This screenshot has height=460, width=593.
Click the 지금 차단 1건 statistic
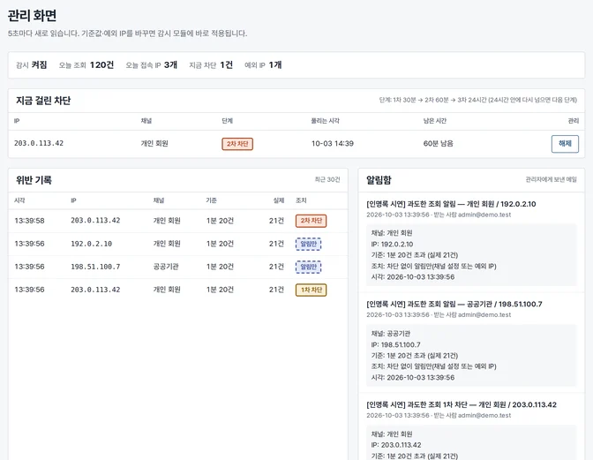click(x=211, y=65)
